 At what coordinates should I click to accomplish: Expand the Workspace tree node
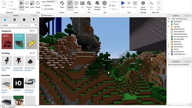click(169, 21)
